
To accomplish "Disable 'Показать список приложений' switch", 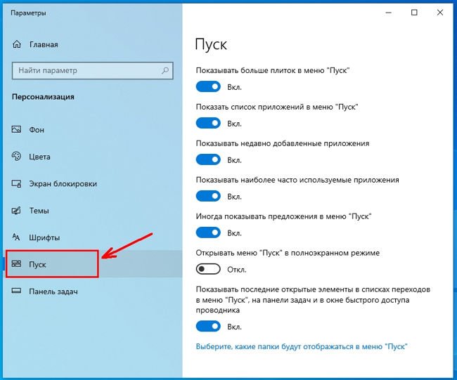I will coord(208,123).
